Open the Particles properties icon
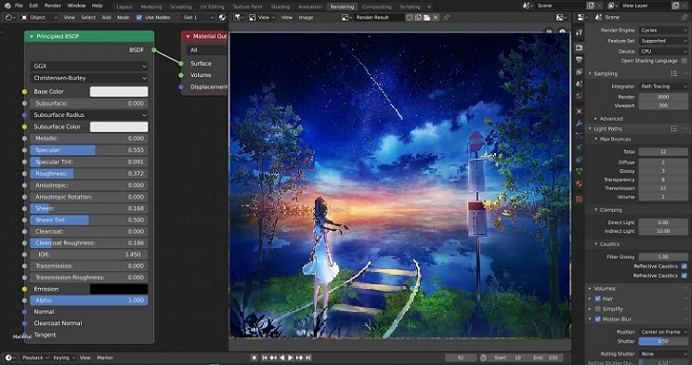Screen dimensions: 692x365 580,136
